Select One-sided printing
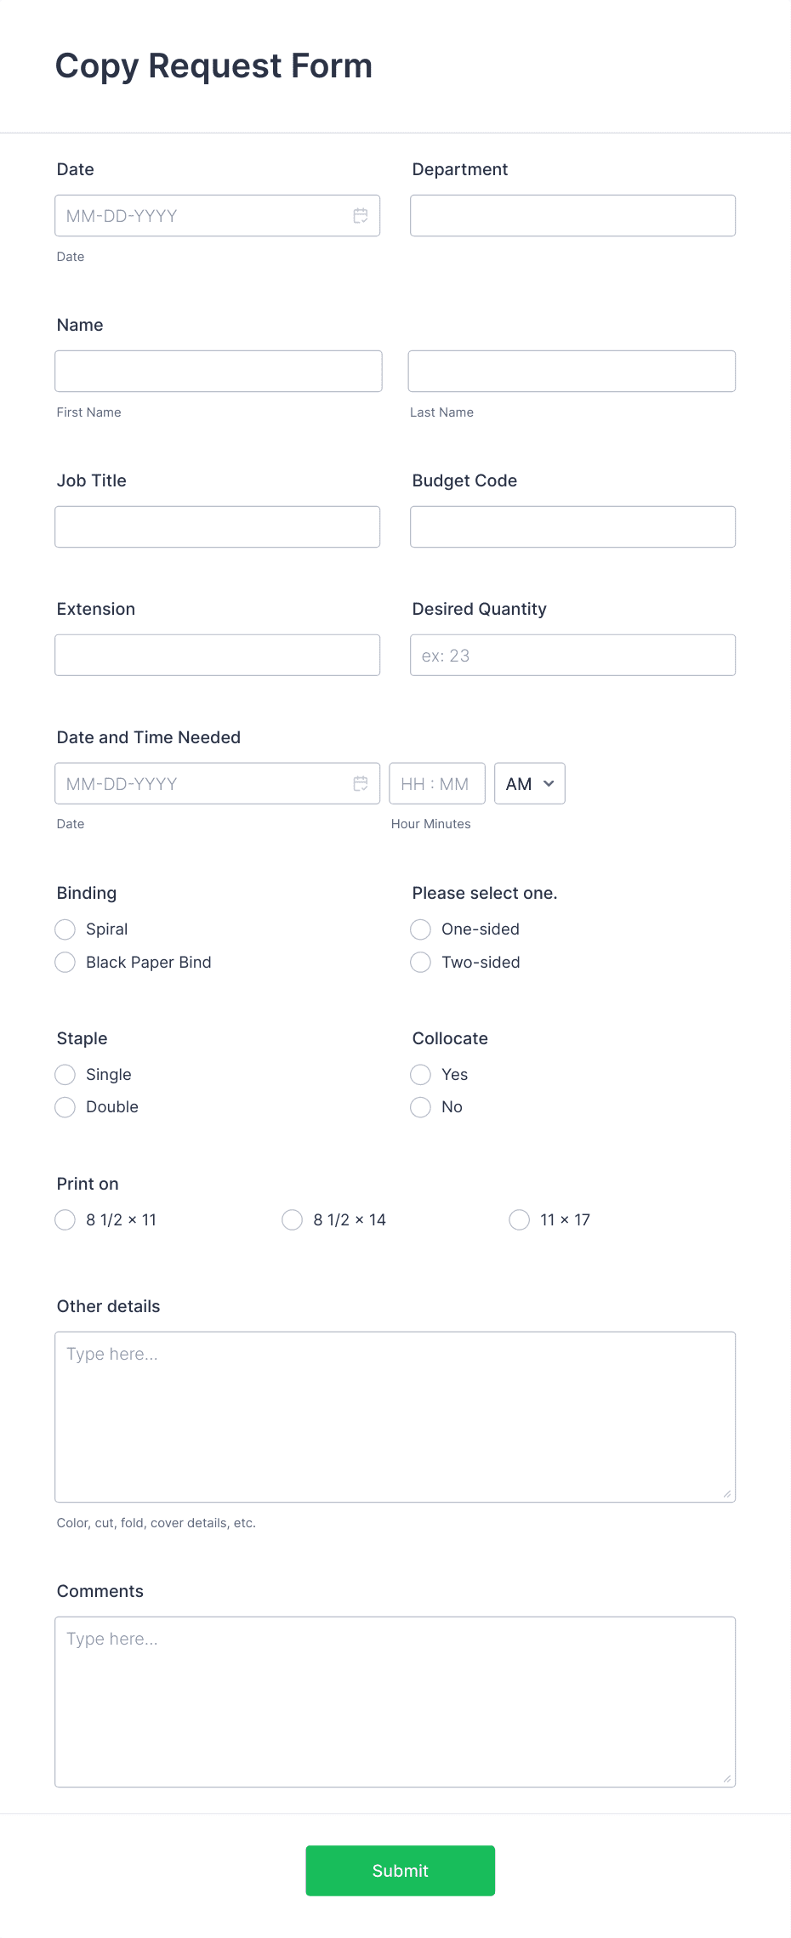 (x=419, y=929)
